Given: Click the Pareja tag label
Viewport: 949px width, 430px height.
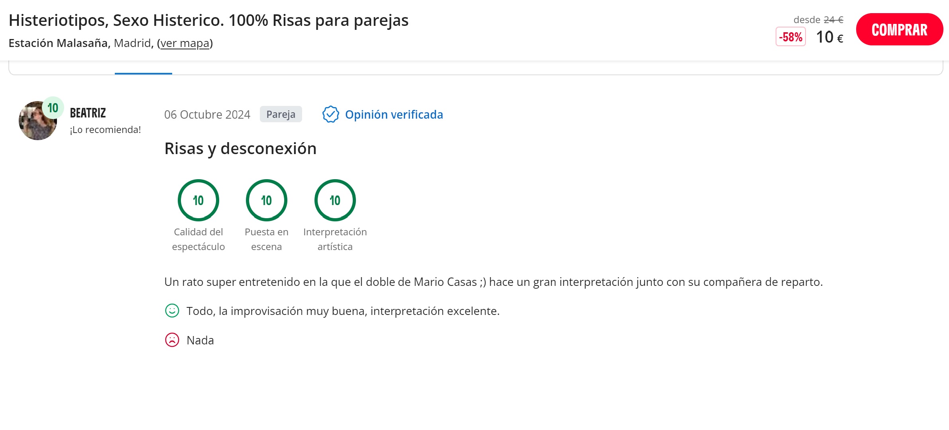Looking at the screenshot, I should point(281,114).
